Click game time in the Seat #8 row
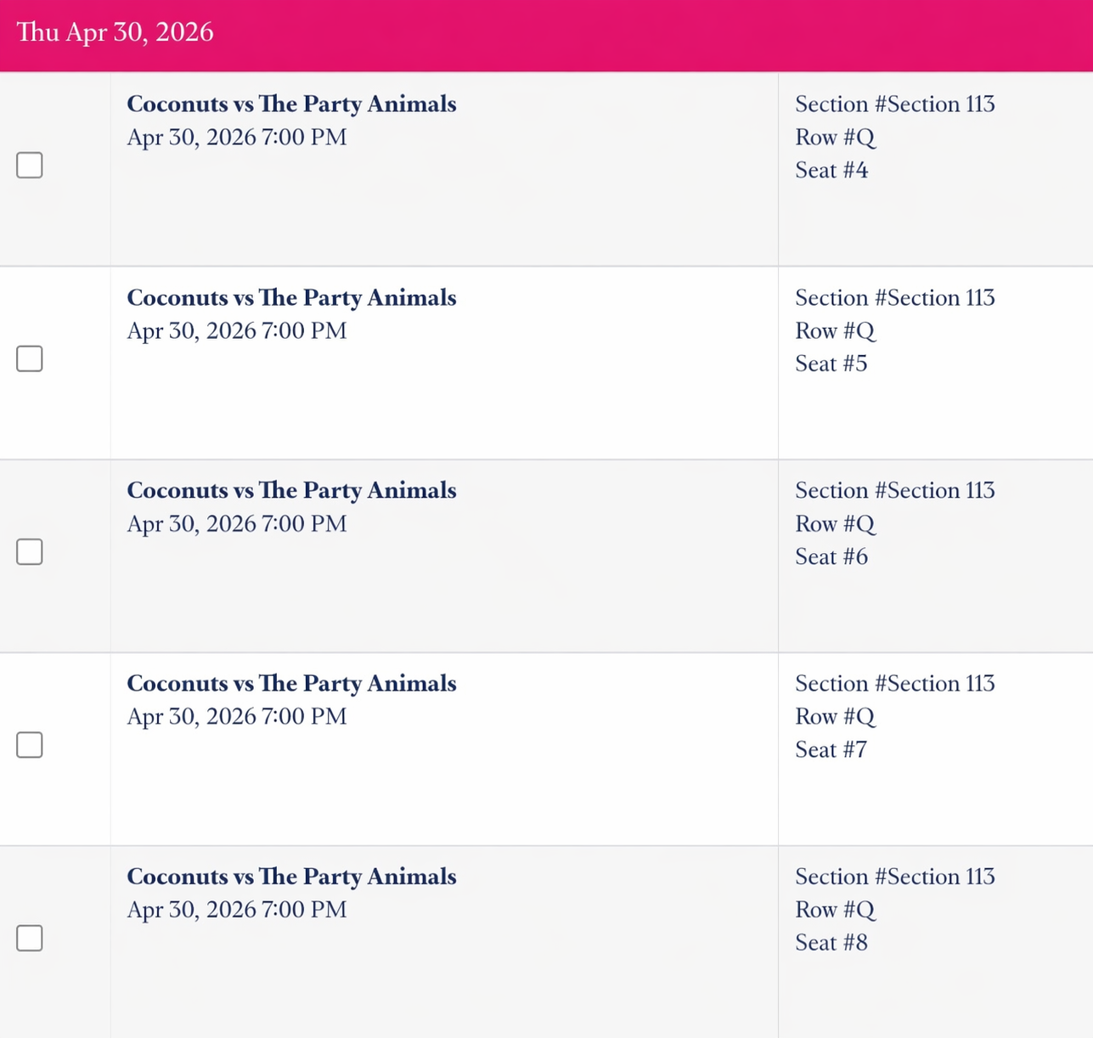The image size is (1093, 1038). click(237, 909)
